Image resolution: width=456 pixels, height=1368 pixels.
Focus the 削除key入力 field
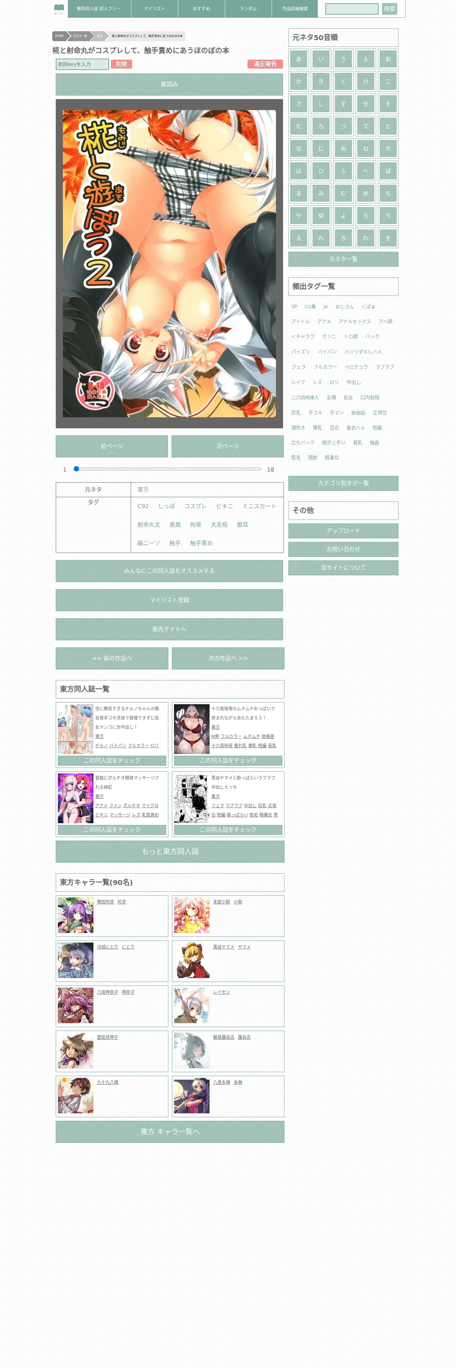click(82, 64)
